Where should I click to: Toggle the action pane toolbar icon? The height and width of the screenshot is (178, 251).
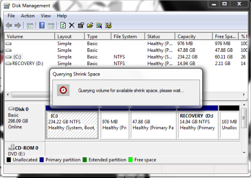tap(51, 25)
